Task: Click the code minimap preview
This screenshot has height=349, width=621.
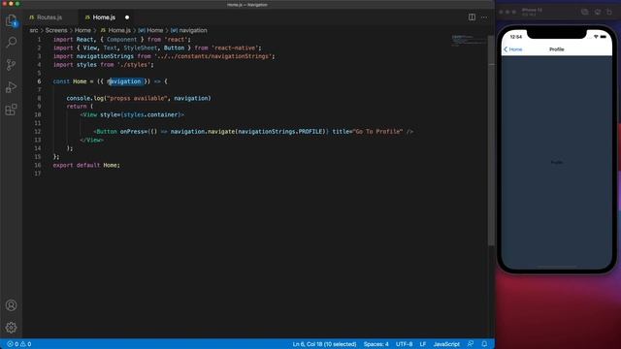Action: (469, 41)
